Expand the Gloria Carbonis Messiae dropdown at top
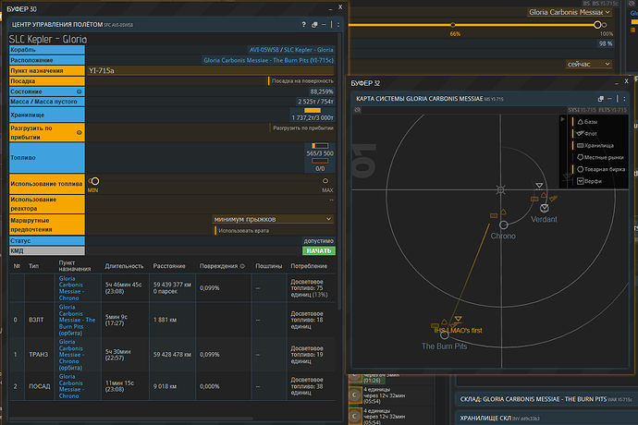Screen dimensions: 638x425 [571, 12]
